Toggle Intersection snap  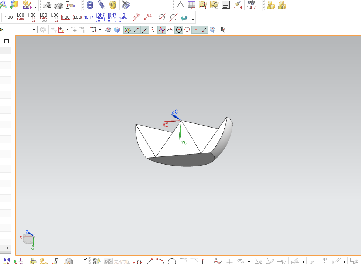click(x=170, y=30)
